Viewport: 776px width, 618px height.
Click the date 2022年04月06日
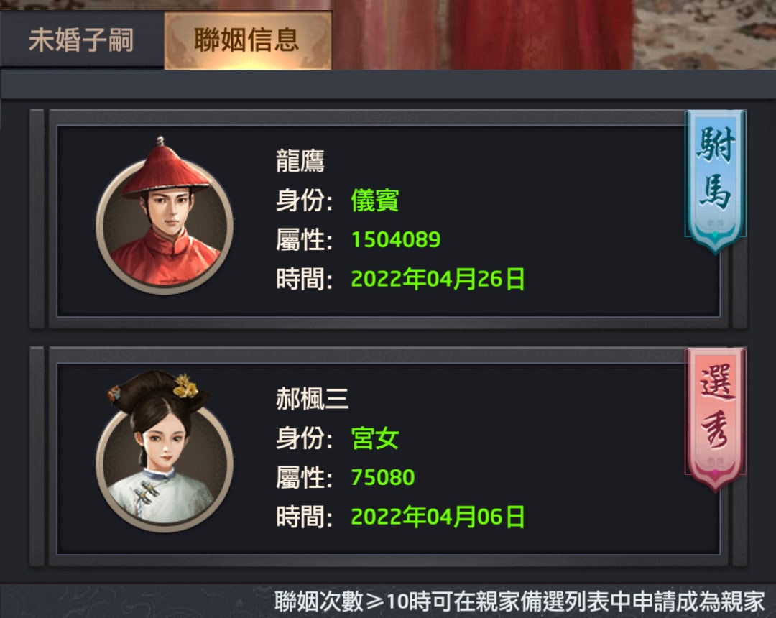tap(438, 517)
